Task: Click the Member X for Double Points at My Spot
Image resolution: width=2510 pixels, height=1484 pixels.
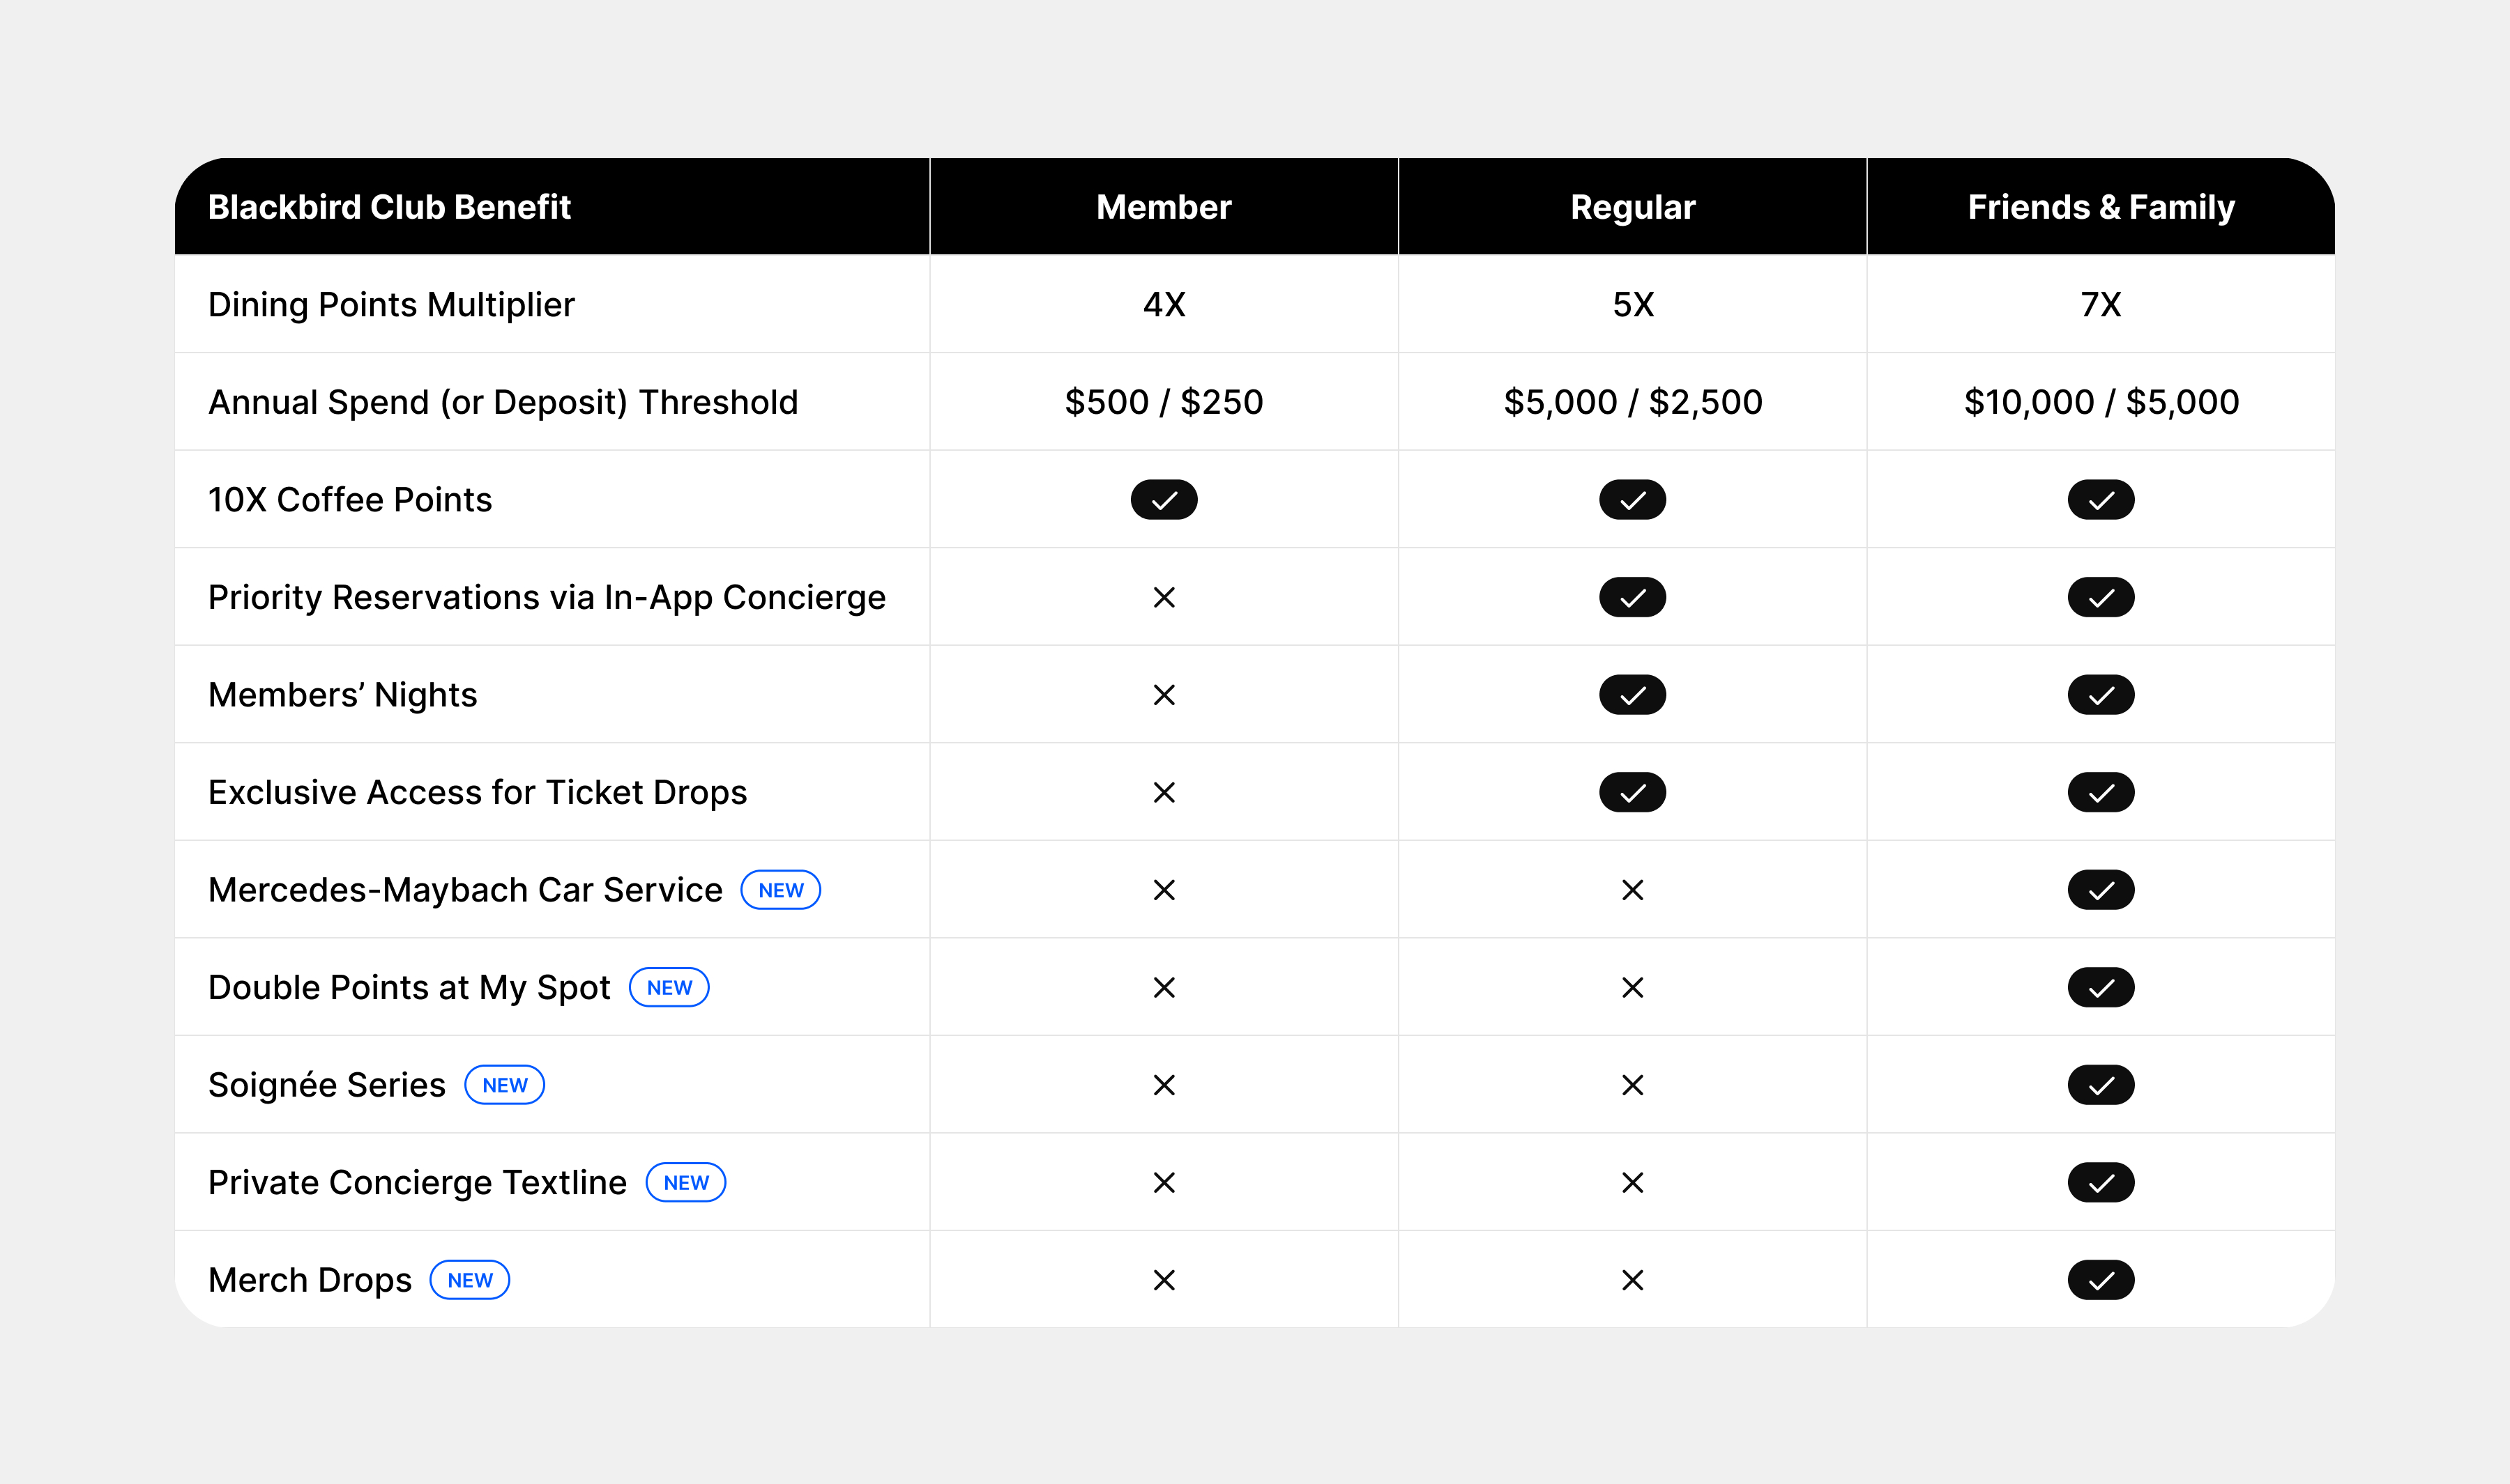Action: [x=1164, y=987]
